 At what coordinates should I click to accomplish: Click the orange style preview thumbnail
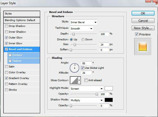tap(143, 47)
